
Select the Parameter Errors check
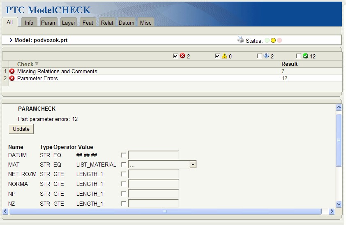pos(37,79)
